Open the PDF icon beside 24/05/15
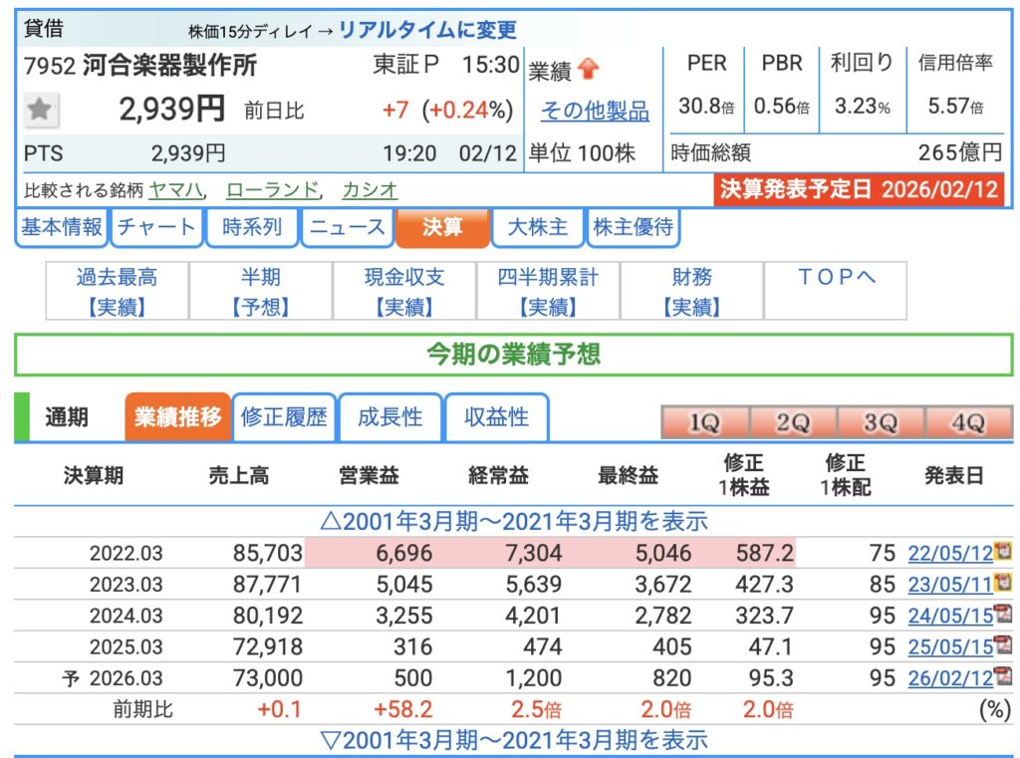 tap(1003, 615)
